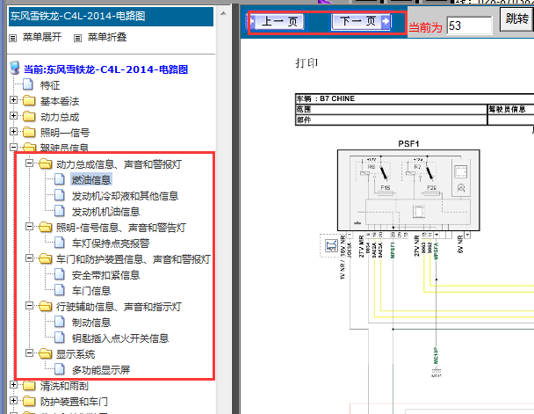Select the 当前:东风雪铁龙-C4L-2014-电路图 root node

tap(105, 69)
